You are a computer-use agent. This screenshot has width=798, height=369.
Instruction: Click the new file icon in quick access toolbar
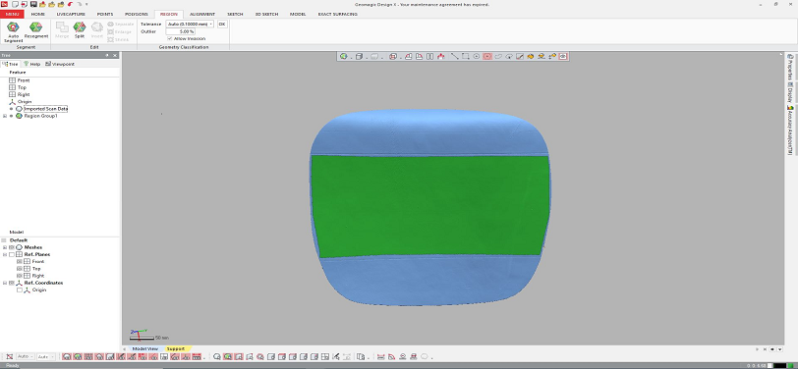16,4
